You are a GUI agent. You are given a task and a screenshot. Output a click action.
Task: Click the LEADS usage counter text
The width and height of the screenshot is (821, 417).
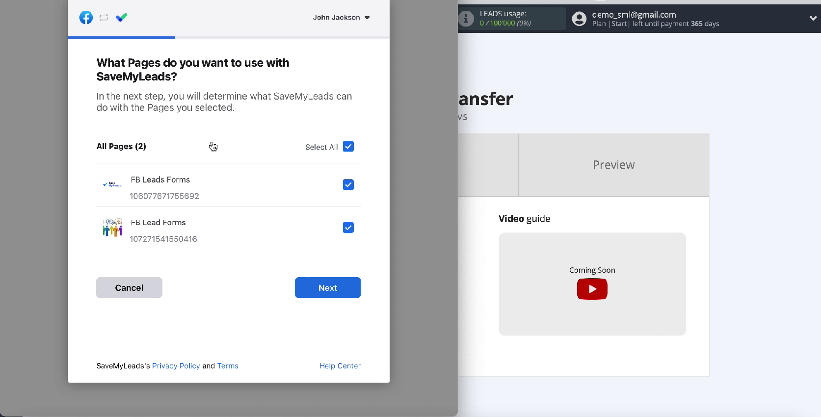tap(505, 23)
